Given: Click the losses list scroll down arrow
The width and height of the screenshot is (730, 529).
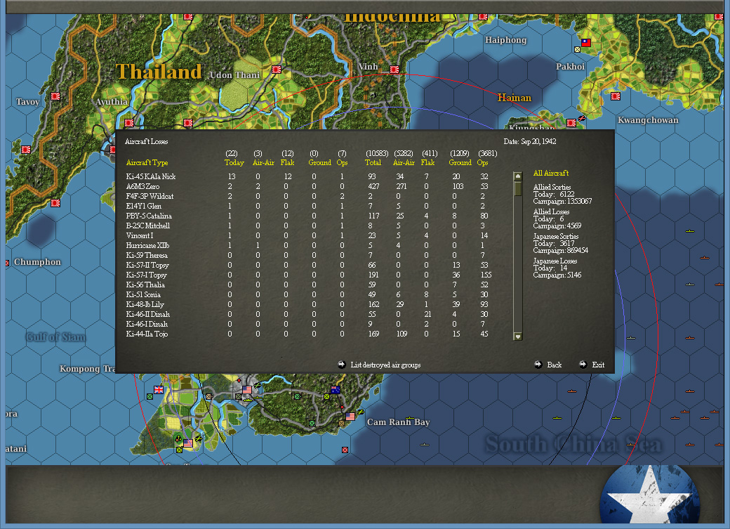Looking at the screenshot, I should (517, 336).
